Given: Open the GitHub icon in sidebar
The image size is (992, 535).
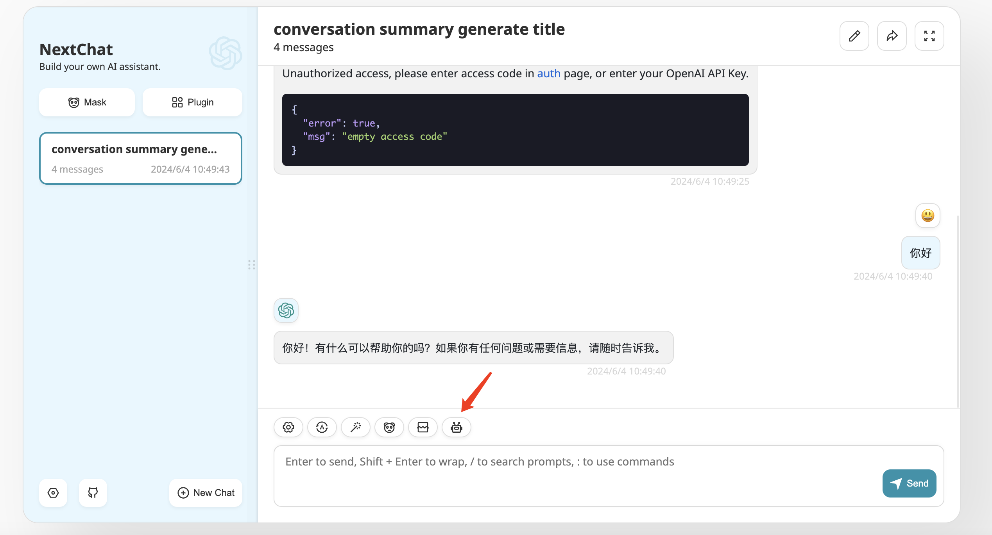Looking at the screenshot, I should [93, 493].
